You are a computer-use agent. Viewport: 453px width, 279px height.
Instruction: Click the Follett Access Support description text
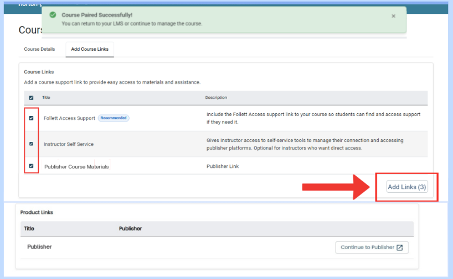point(313,118)
